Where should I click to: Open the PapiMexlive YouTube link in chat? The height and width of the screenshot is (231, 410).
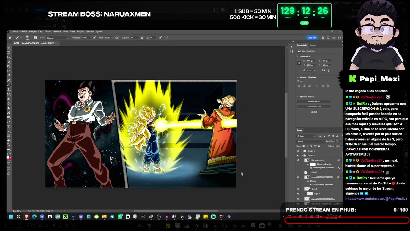(x=376, y=199)
